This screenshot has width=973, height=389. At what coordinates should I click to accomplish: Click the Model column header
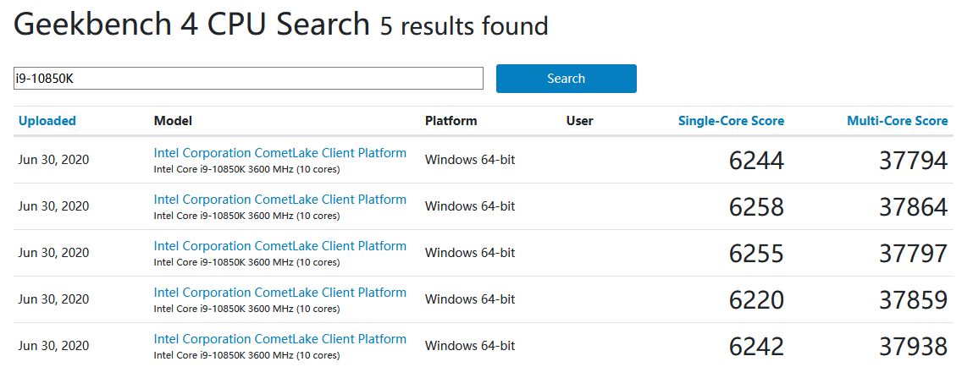click(173, 121)
